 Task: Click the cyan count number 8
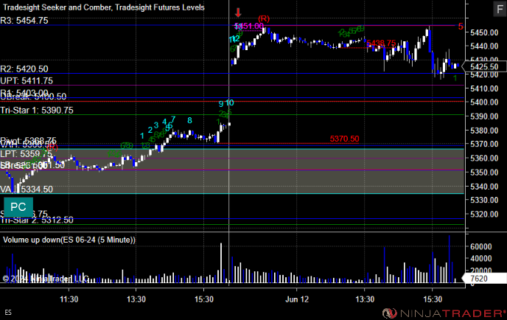coord(189,121)
